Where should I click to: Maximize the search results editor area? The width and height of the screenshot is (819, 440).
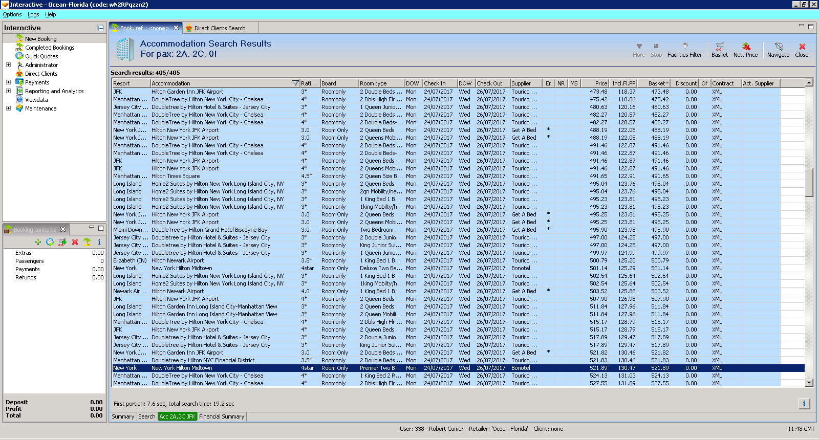[x=810, y=26]
